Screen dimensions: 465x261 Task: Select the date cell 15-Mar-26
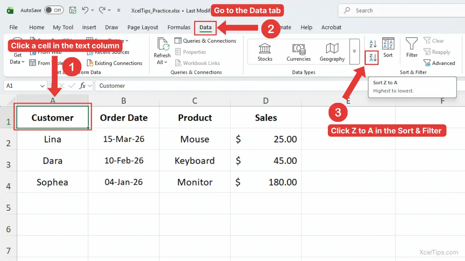(124, 139)
